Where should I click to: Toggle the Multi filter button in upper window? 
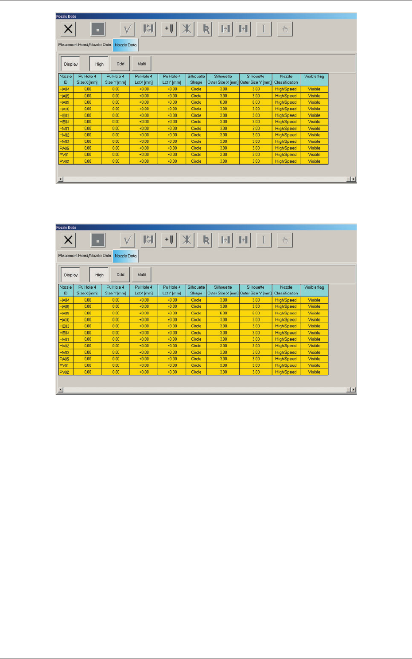[142, 64]
